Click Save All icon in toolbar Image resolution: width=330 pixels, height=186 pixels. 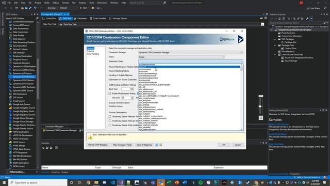click(x=30, y=8)
